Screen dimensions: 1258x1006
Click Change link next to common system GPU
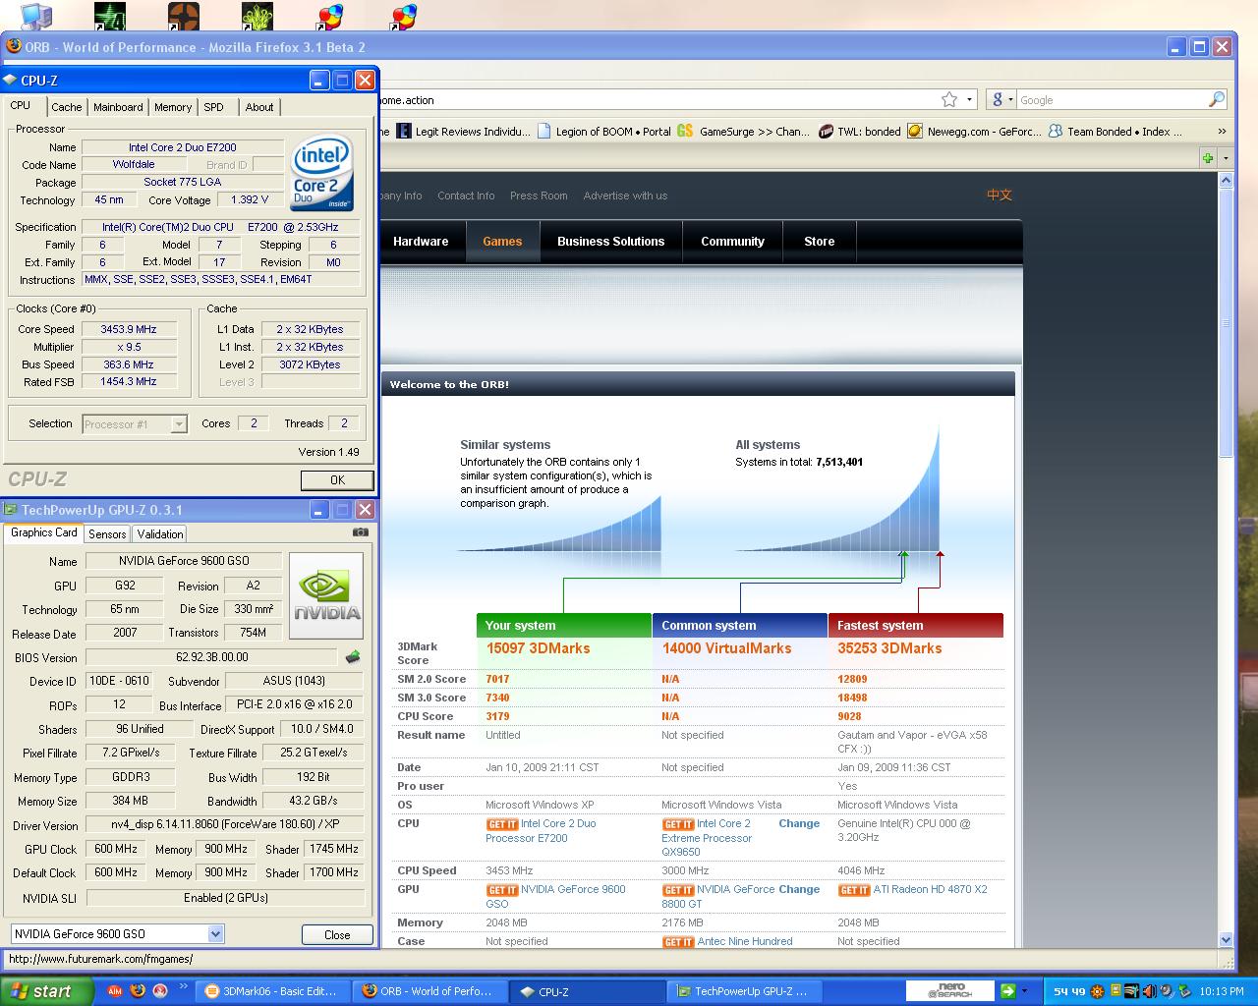[799, 890]
